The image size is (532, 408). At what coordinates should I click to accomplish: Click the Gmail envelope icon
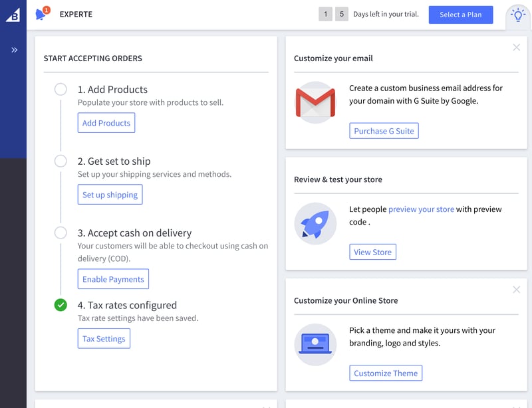coord(315,102)
